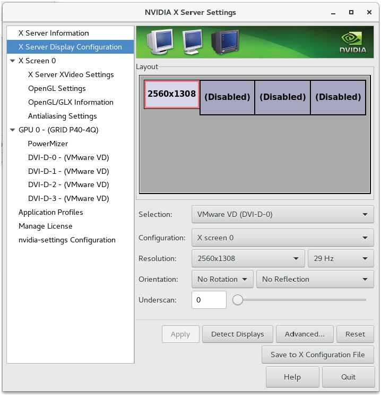381x395 pixels.
Task: Click Save to X Configuration File
Action: pos(318,355)
